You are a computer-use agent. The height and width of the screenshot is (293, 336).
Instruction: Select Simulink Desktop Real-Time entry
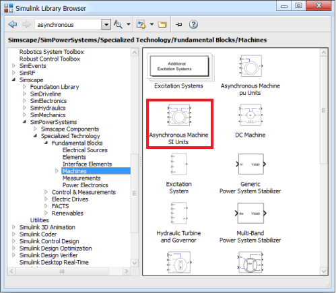tap(54, 262)
